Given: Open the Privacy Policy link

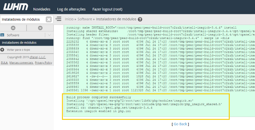Looking at the screenshot, I should (43, 63).
